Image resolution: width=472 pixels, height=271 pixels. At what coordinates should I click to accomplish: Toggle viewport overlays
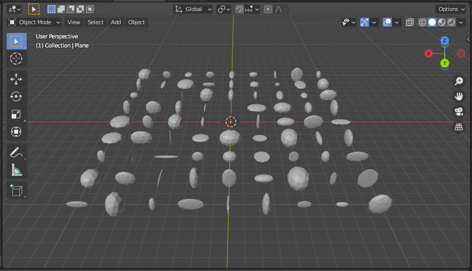point(387,22)
